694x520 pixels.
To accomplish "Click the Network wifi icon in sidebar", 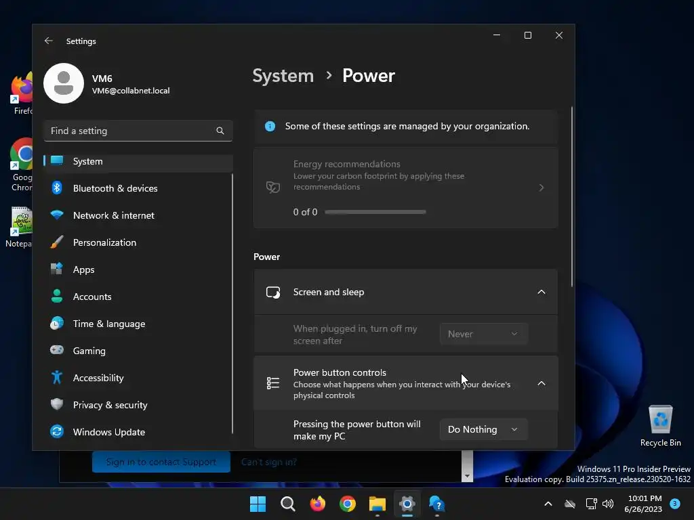I will pos(57,215).
